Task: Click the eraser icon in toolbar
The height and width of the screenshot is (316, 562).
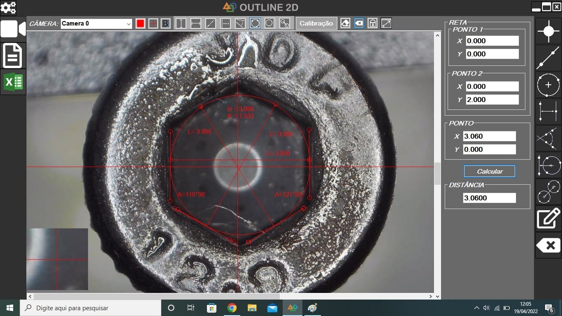Action: 345,23
